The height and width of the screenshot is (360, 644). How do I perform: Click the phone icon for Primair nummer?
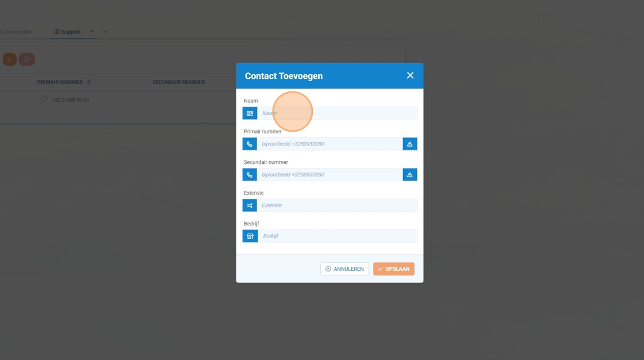point(250,144)
